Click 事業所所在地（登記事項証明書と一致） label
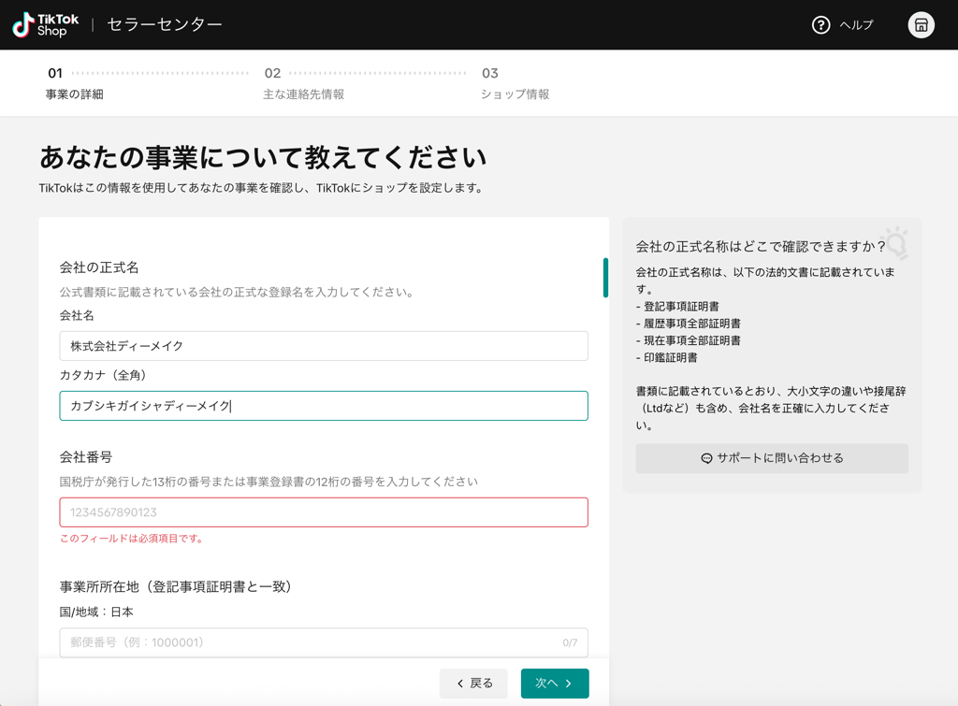Screen dimensions: 958x706 click(x=175, y=586)
